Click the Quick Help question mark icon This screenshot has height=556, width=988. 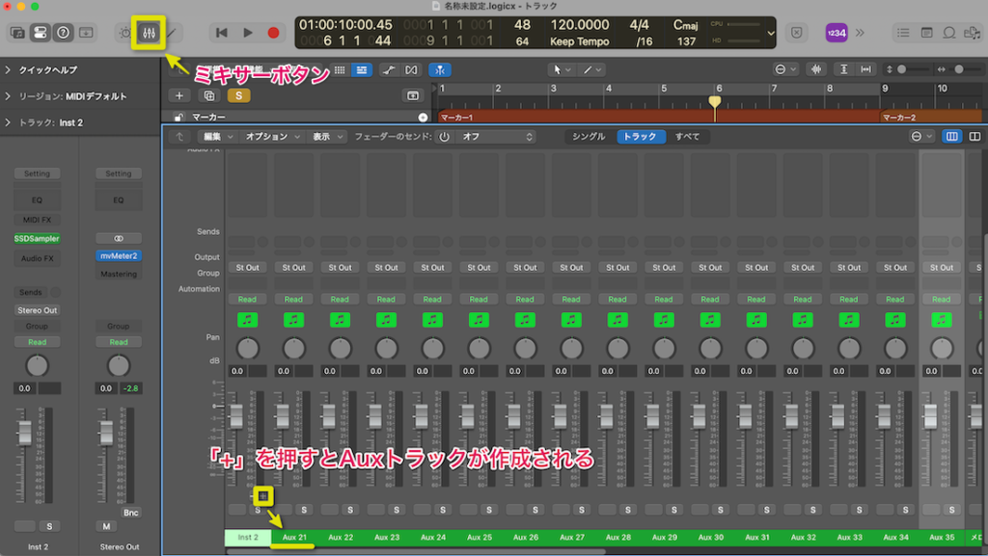62,32
